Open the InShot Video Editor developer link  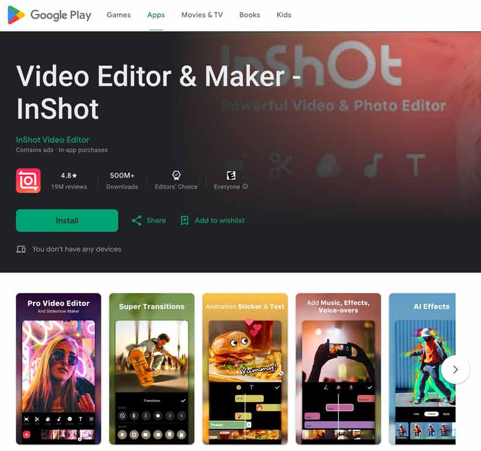coord(52,139)
